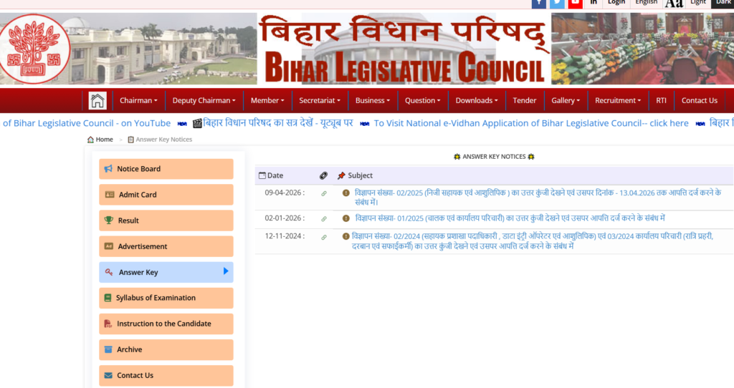Expand the Business dropdown menu

pyautogui.click(x=373, y=100)
